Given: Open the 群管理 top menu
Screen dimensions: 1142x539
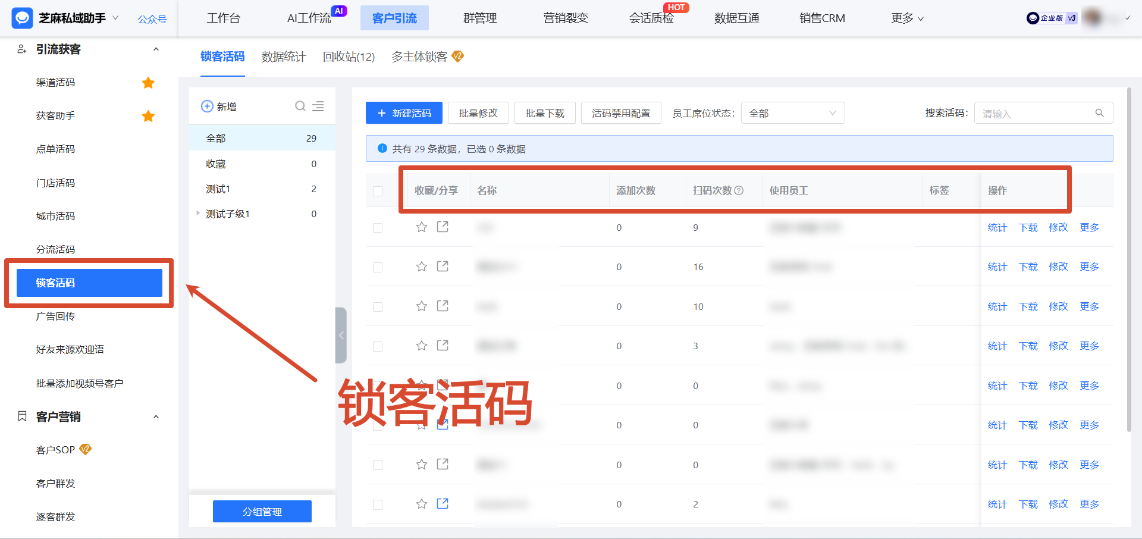Looking at the screenshot, I should click(x=480, y=18).
